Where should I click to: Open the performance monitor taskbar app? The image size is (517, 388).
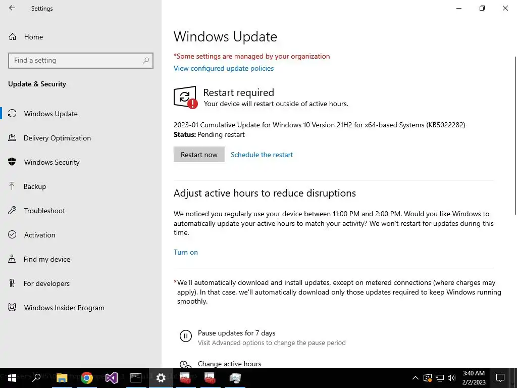point(235,378)
